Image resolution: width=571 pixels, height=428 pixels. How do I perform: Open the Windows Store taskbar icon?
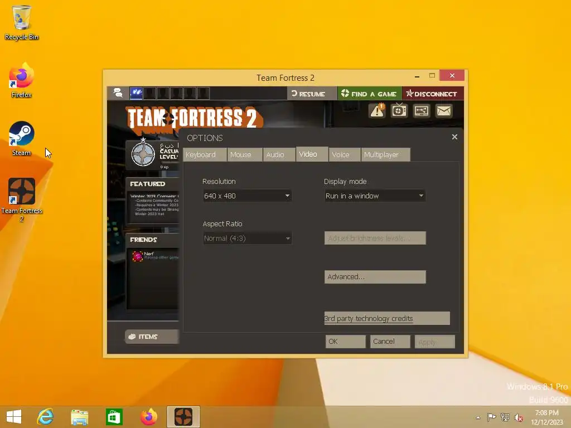pos(114,417)
